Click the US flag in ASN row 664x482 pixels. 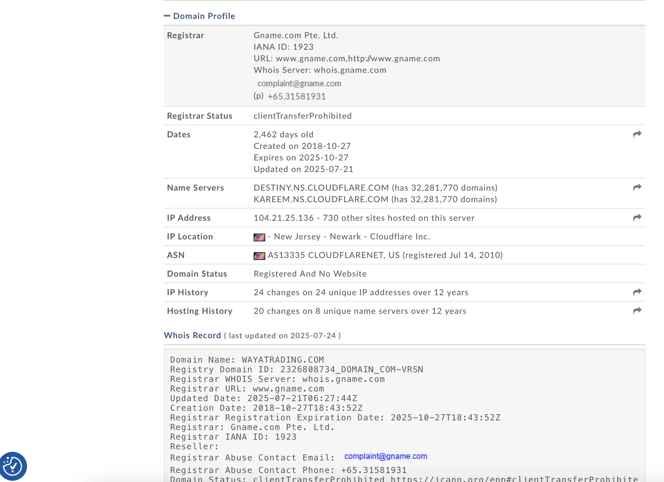(259, 256)
